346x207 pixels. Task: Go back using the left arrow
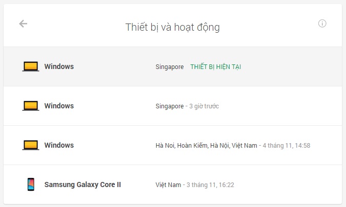click(23, 24)
